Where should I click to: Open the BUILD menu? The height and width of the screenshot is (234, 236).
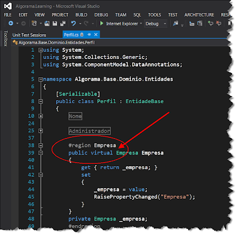tap(81, 15)
